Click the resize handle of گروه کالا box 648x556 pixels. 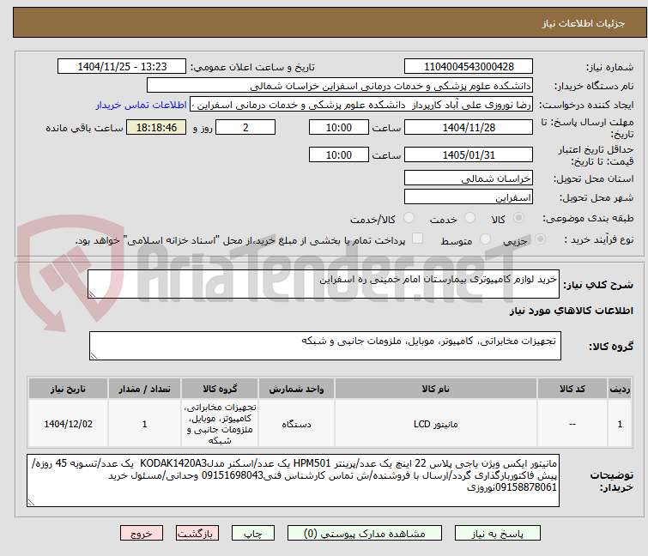tap(94, 356)
